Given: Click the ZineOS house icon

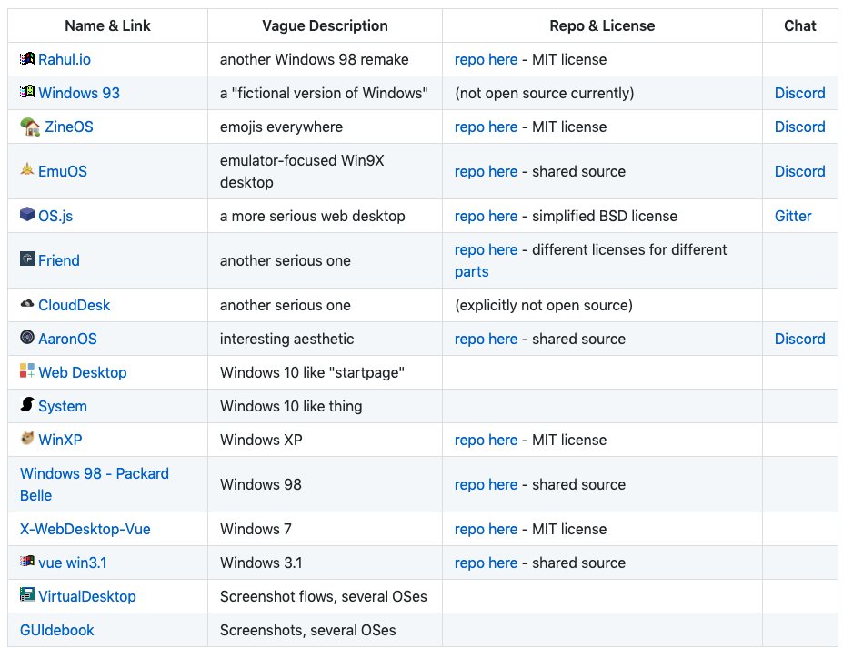Looking at the screenshot, I should click(30, 127).
